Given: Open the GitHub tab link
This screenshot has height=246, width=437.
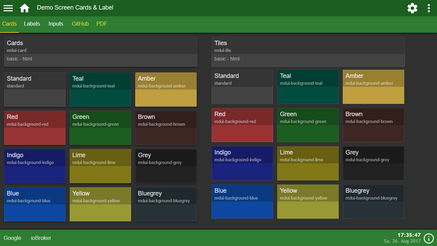Looking at the screenshot, I should tap(80, 24).
